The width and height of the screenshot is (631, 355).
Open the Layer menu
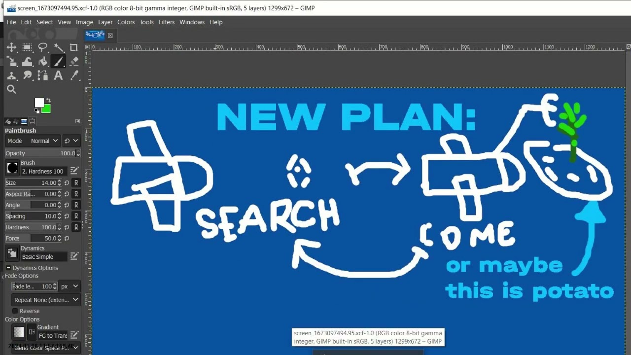click(x=105, y=22)
